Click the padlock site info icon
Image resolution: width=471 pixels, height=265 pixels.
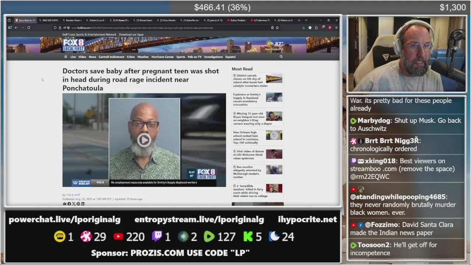pos(60,28)
